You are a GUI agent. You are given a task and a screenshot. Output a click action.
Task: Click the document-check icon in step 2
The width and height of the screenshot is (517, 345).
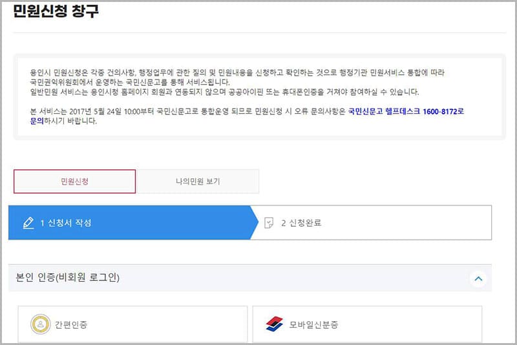pyautogui.click(x=269, y=223)
